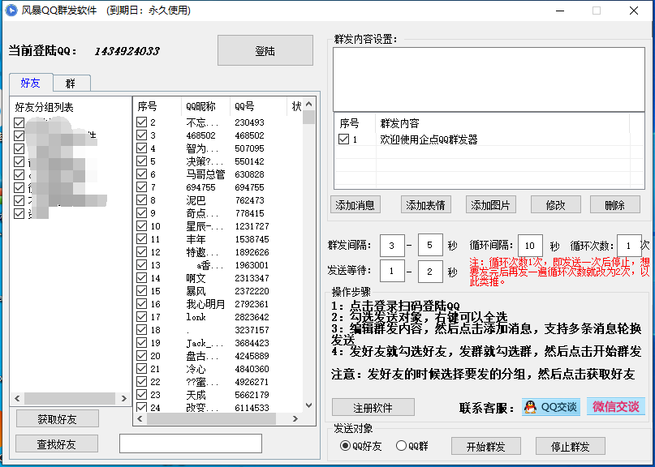655x467 pixels.
Task: Click the 循环间隔 field showing 10
Action: coord(530,246)
